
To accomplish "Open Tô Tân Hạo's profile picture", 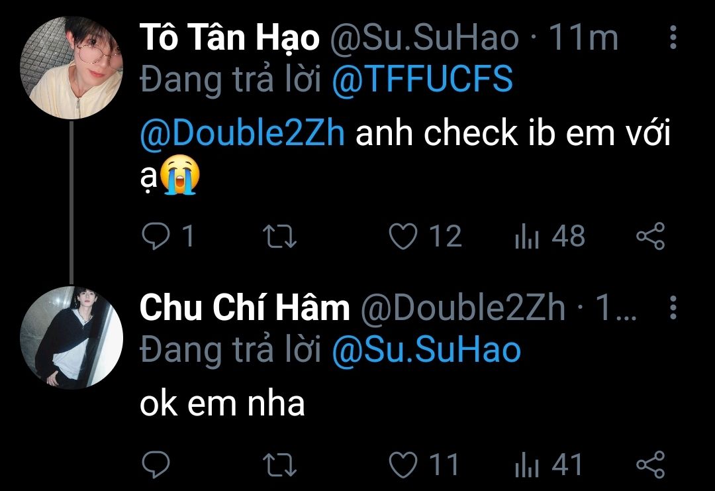I will coord(72,68).
